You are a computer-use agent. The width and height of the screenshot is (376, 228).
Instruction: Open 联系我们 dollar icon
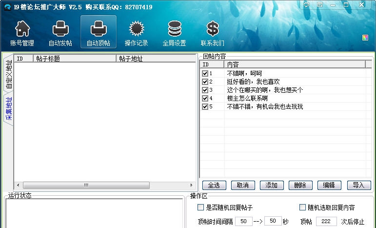(213, 28)
